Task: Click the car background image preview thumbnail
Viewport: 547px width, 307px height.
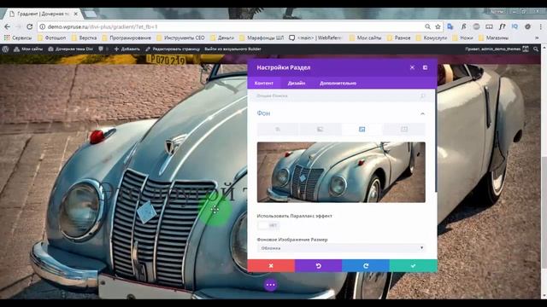Action: 341,172
